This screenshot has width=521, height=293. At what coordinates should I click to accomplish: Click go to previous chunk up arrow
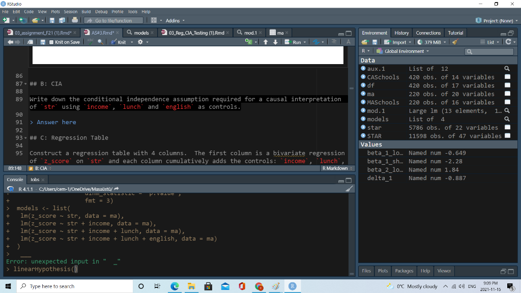(265, 42)
